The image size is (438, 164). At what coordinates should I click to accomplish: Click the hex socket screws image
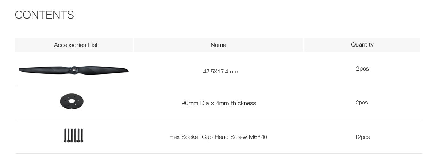coord(73,135)
